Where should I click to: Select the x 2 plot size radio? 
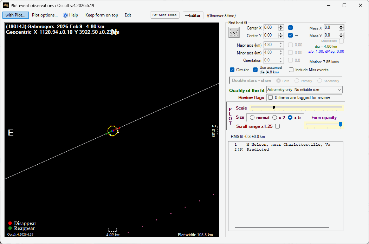tap(274, 118)
